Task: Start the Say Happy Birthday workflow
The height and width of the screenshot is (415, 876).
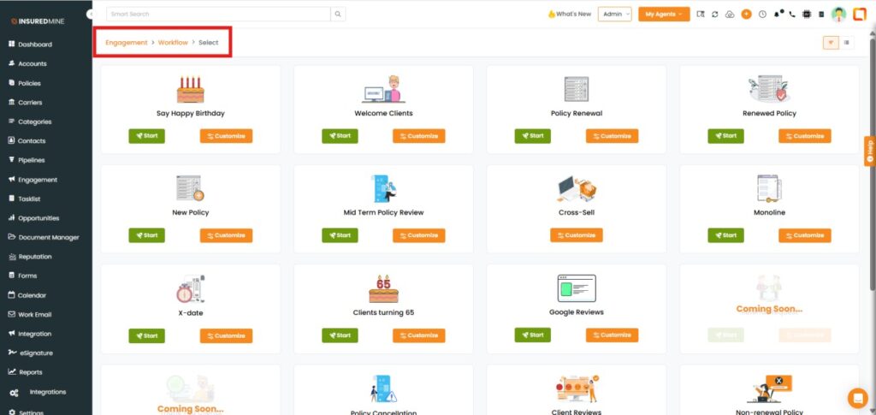Action: (x=146, y=135)
